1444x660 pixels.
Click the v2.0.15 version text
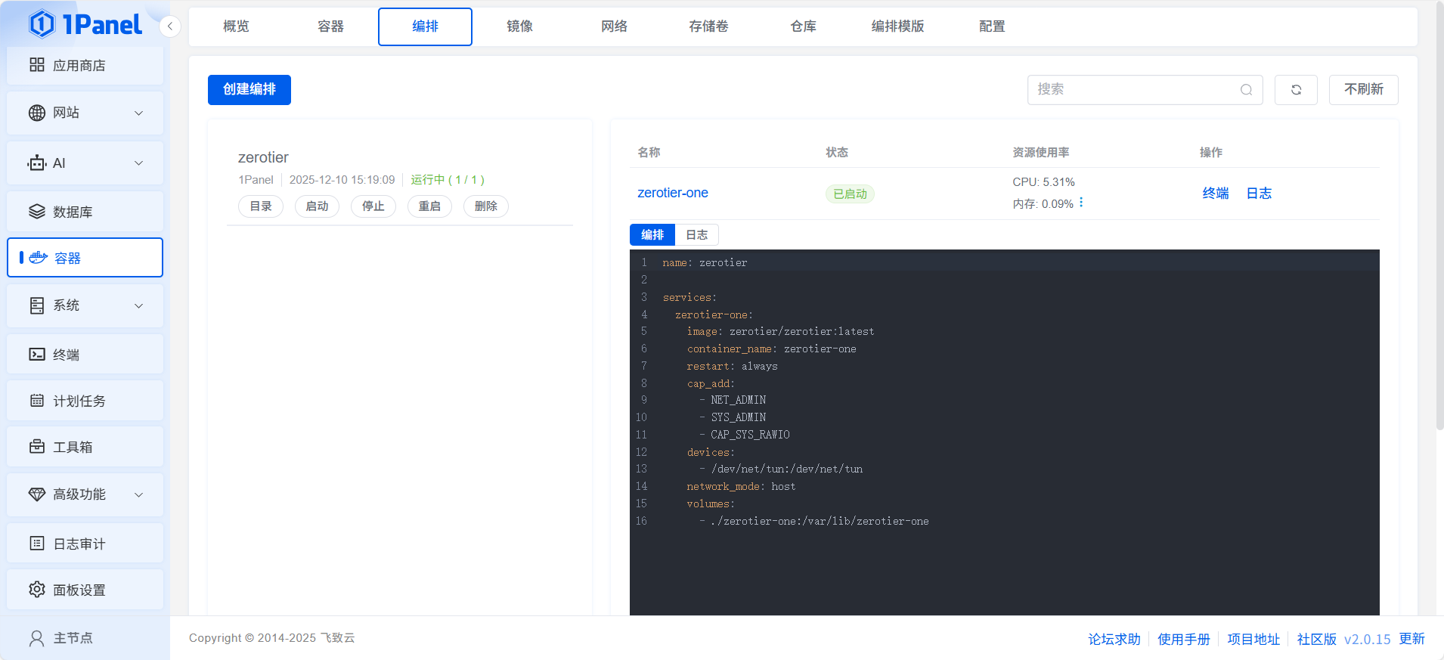coord(1367,639)
